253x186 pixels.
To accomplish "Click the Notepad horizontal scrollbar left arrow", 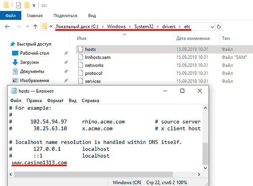I will click(x=11, y=174).
